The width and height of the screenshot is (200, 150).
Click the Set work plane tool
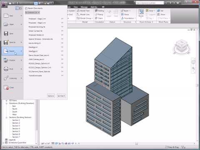160,11
